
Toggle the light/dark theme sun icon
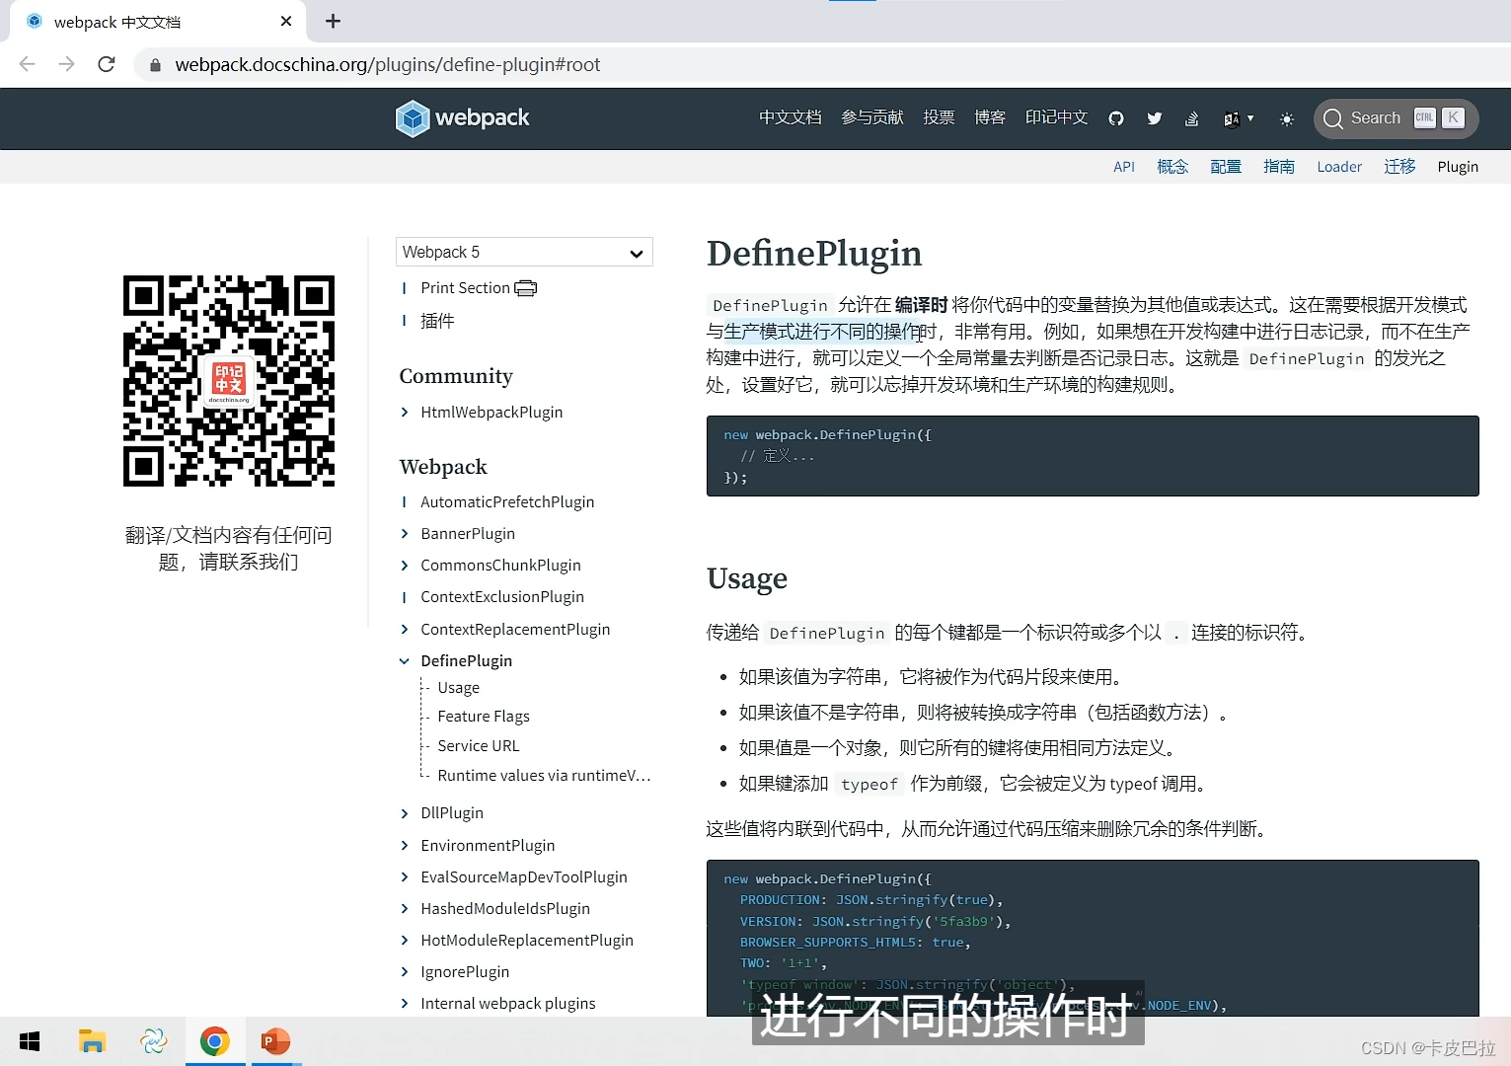tap(1287, 118)
